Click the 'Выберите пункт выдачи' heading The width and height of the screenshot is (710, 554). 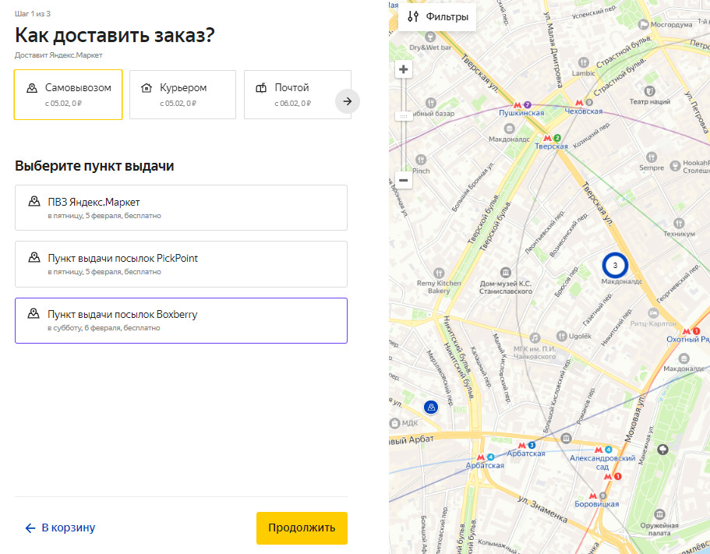pos(94,166)
